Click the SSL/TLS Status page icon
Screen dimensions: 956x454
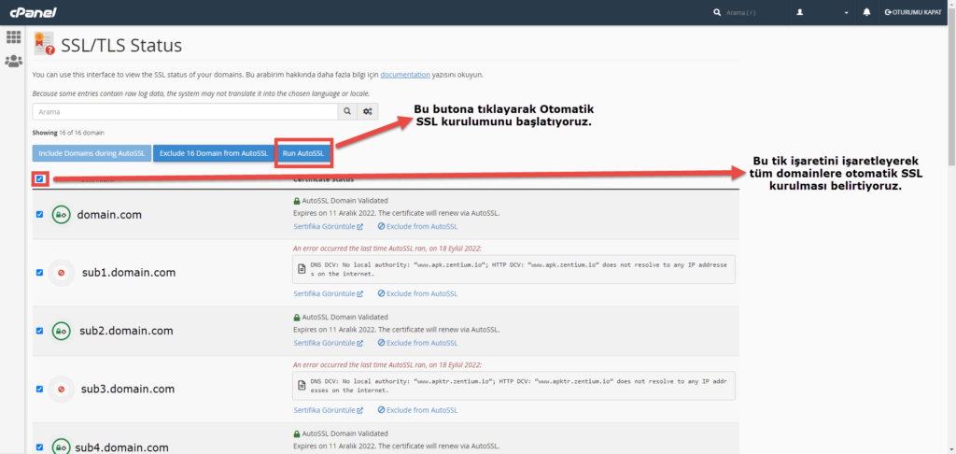44,44
